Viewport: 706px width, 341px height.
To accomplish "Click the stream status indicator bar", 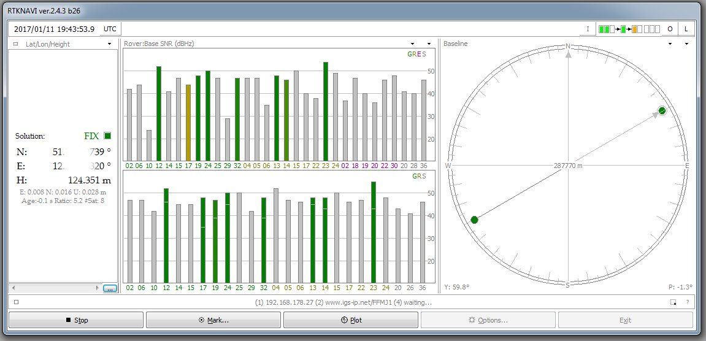I will (x=629, y=29).
